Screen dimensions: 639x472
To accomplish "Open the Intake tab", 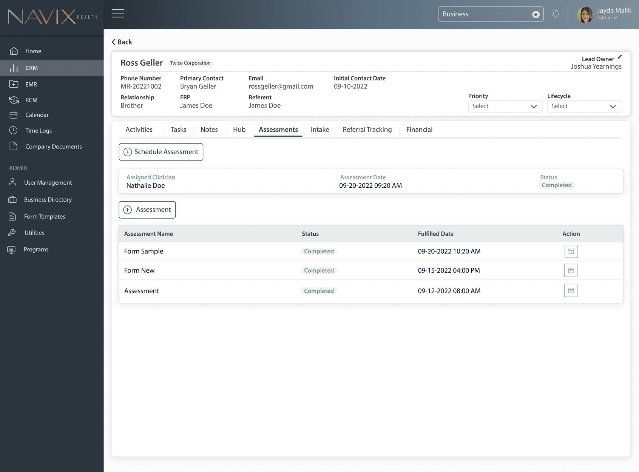I will pos(319,130).
